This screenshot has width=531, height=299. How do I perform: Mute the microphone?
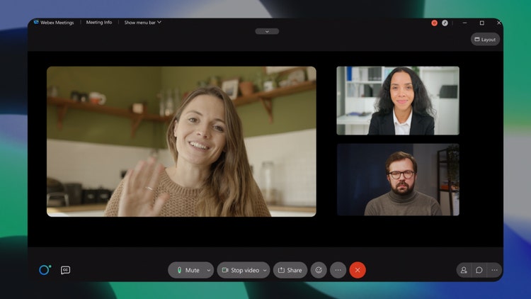pos(187,270)
